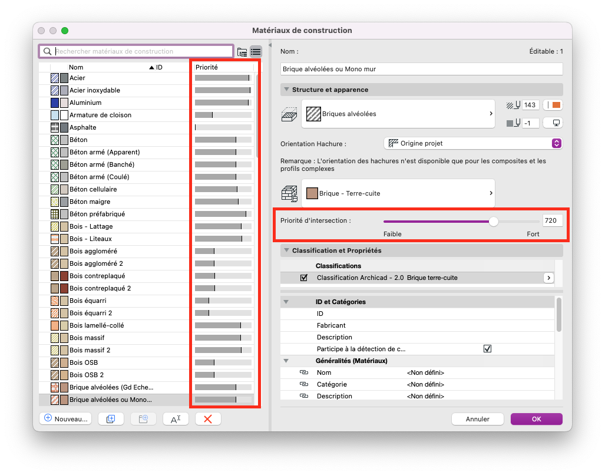This screenshot has height=475, width=605.
Task: Sort list by Priorité column
Action: click(x=223, y=67)
